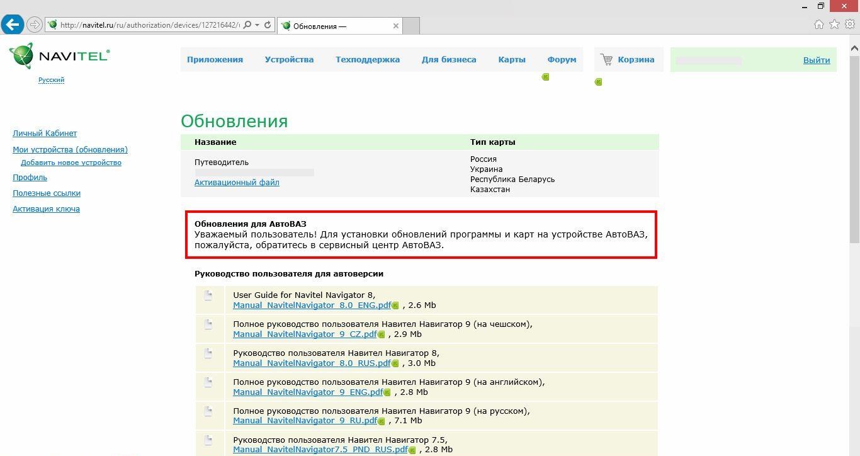Image resolution: width=860 pixels, height=456 pixels.
Task: Click the Navitel logo
Action: 59,55
